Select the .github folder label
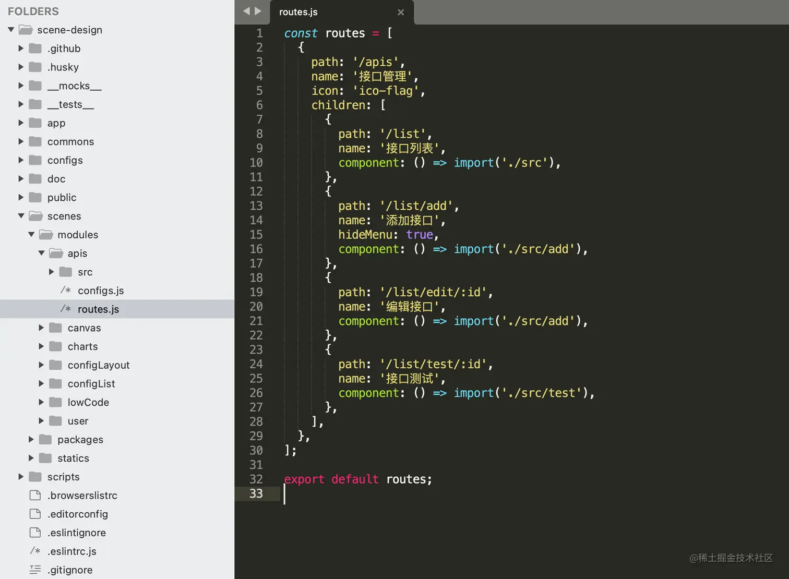Image resolution: width=789 pixels, height=579 pixels. (x=64, y=49)
